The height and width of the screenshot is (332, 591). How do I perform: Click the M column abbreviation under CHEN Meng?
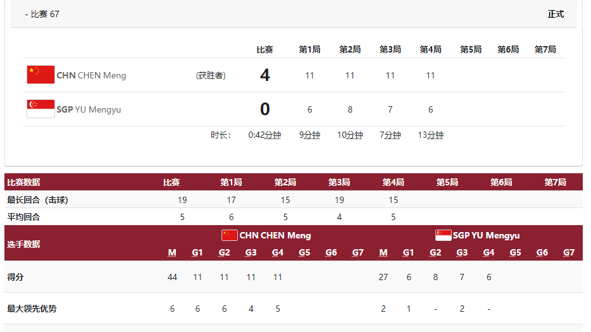(x=172, y=252)
